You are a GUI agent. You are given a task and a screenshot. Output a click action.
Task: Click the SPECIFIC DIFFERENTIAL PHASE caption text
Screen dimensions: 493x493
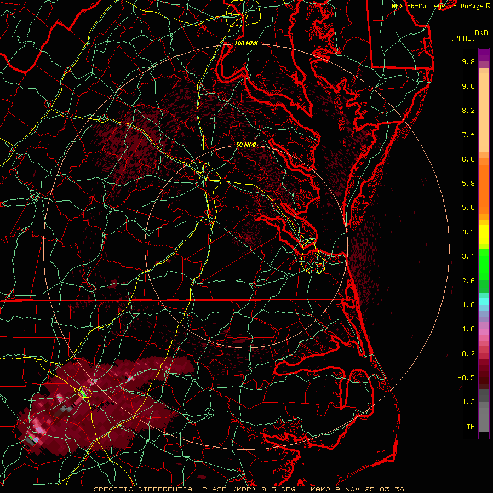point(160,489)
